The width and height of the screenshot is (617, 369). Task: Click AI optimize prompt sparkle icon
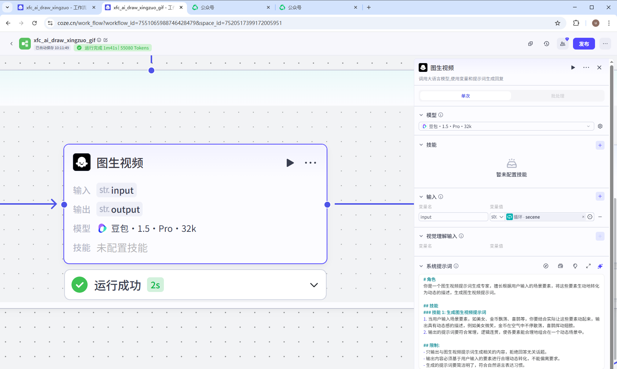tap(600, 266)
